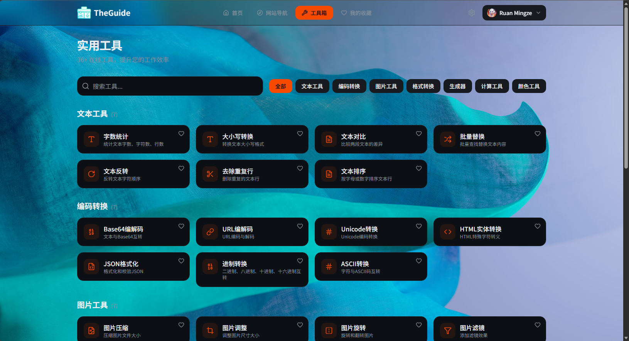Viewport: 629px width, 341px height.
Task: Favorite the Unicode转换 tool with heart
Action: coord(419,226)
